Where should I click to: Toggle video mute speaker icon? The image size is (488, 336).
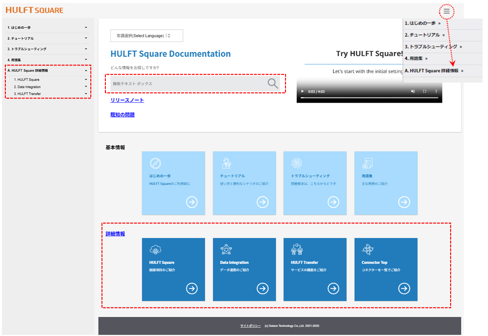413,91
